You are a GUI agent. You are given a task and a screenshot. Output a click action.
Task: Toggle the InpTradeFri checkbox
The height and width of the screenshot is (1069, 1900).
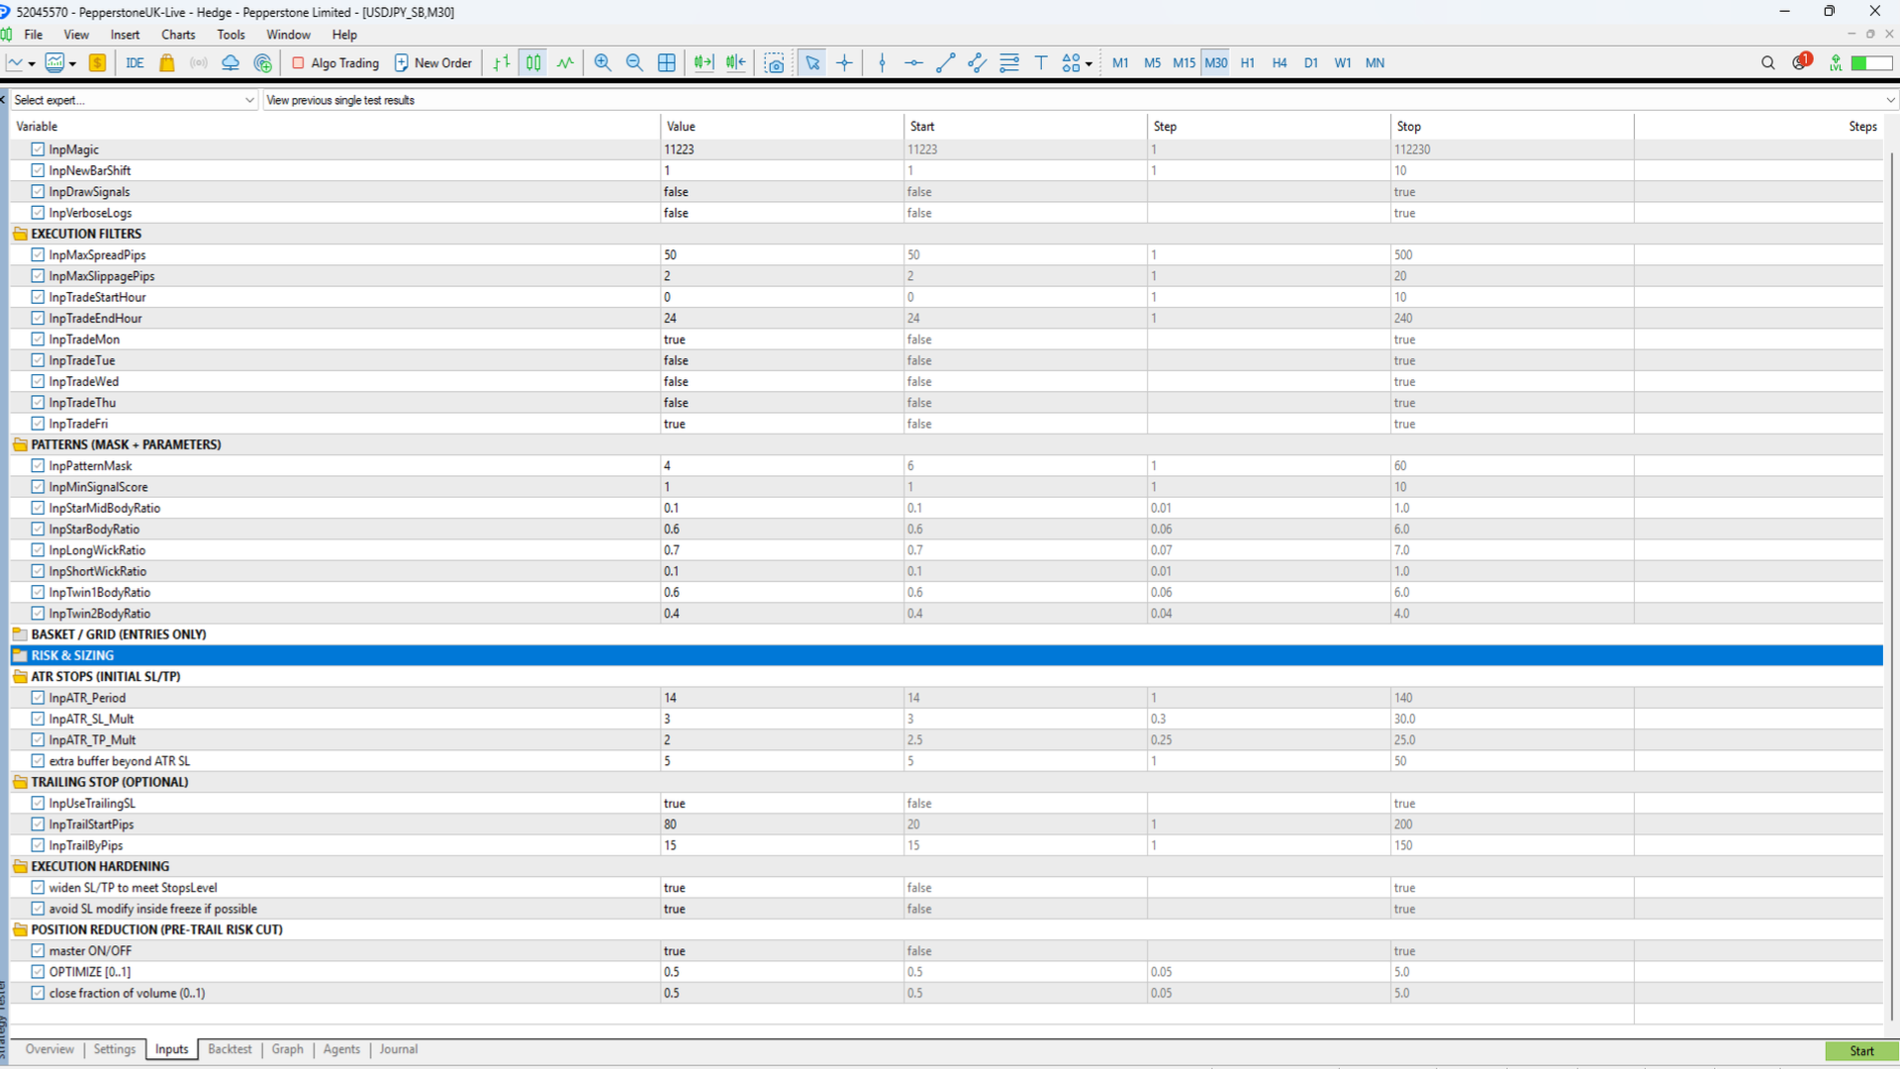point(38,424)
